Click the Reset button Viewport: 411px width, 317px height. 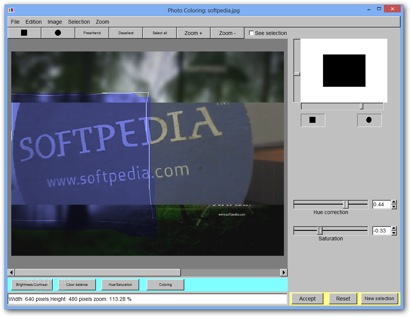coord(343,299)
